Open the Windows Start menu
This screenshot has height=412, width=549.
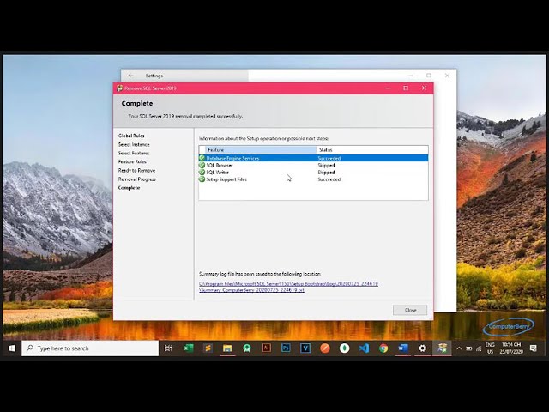click(11, 348)
